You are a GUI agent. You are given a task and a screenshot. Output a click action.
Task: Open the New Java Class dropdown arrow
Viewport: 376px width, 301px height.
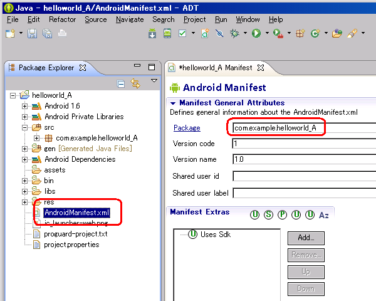pyautogui.click(x=326, y=33)
